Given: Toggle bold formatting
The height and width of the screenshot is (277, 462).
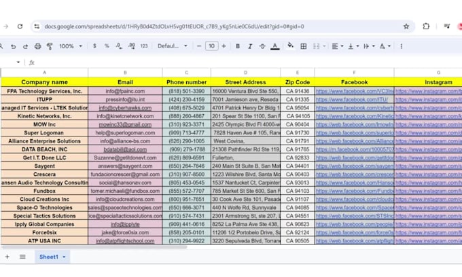Looking at the screenshot, I should click(x=238, y=46).
